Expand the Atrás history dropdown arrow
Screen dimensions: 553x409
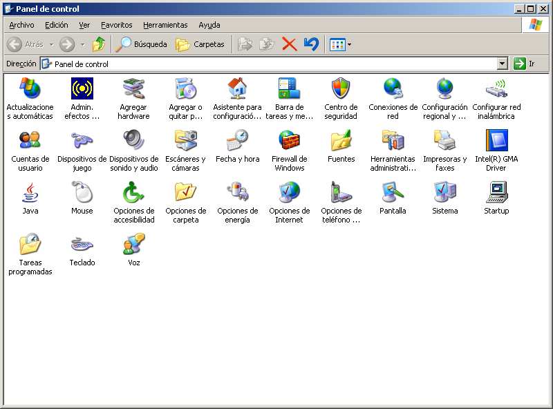(51, 45)
